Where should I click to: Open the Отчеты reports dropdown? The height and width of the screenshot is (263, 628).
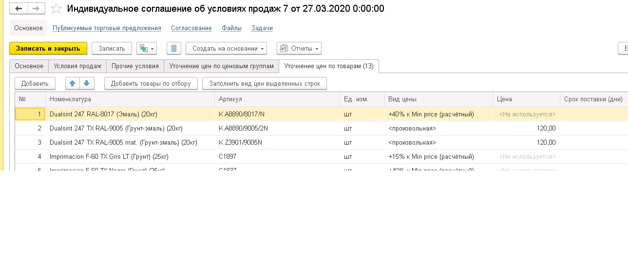(x=299, y=49)
